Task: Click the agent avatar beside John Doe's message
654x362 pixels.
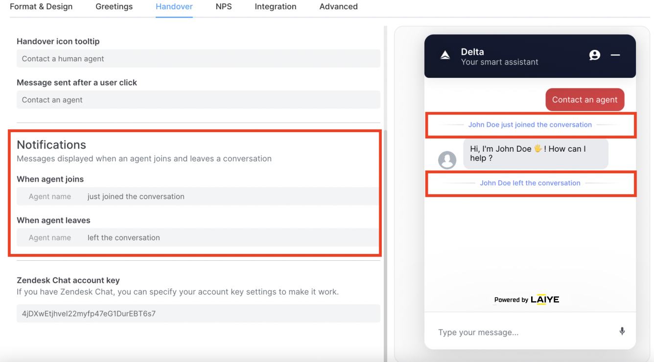Action: [x=447, y=160]
